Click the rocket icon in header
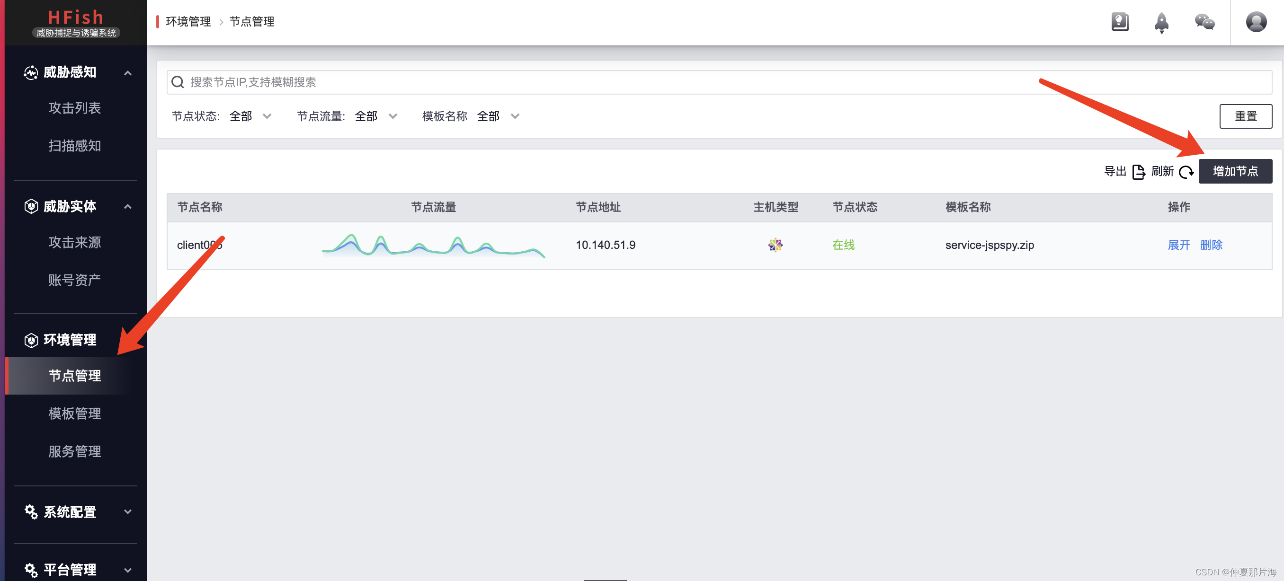1284x581 pixels. (x=1161, y=22)
